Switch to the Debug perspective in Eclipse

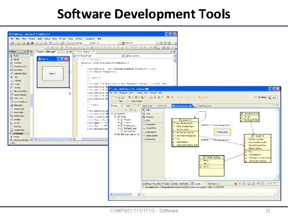(262, 97)
